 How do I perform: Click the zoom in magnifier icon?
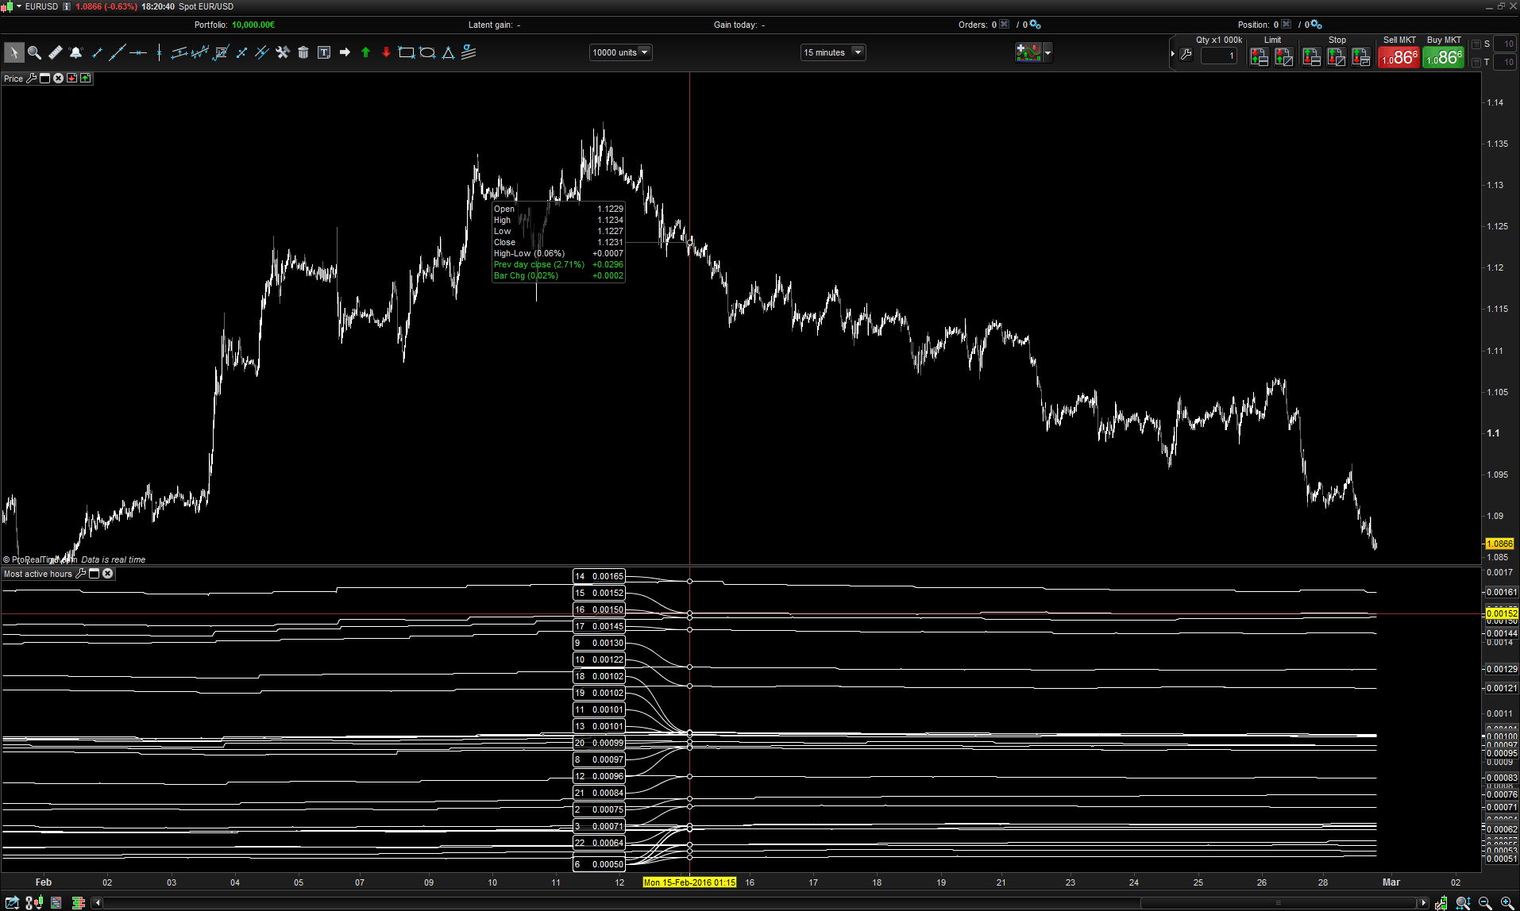[1507, 902]
